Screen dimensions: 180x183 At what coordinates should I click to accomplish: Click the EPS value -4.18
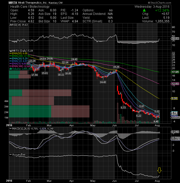tap(74, 14)
